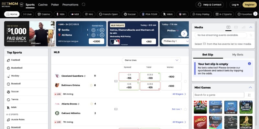The image size is (259, 129).
Task: Collapse the Media panel
Action: click(251, 27)
